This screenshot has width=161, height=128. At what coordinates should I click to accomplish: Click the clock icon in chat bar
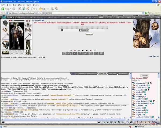point(127,122)
